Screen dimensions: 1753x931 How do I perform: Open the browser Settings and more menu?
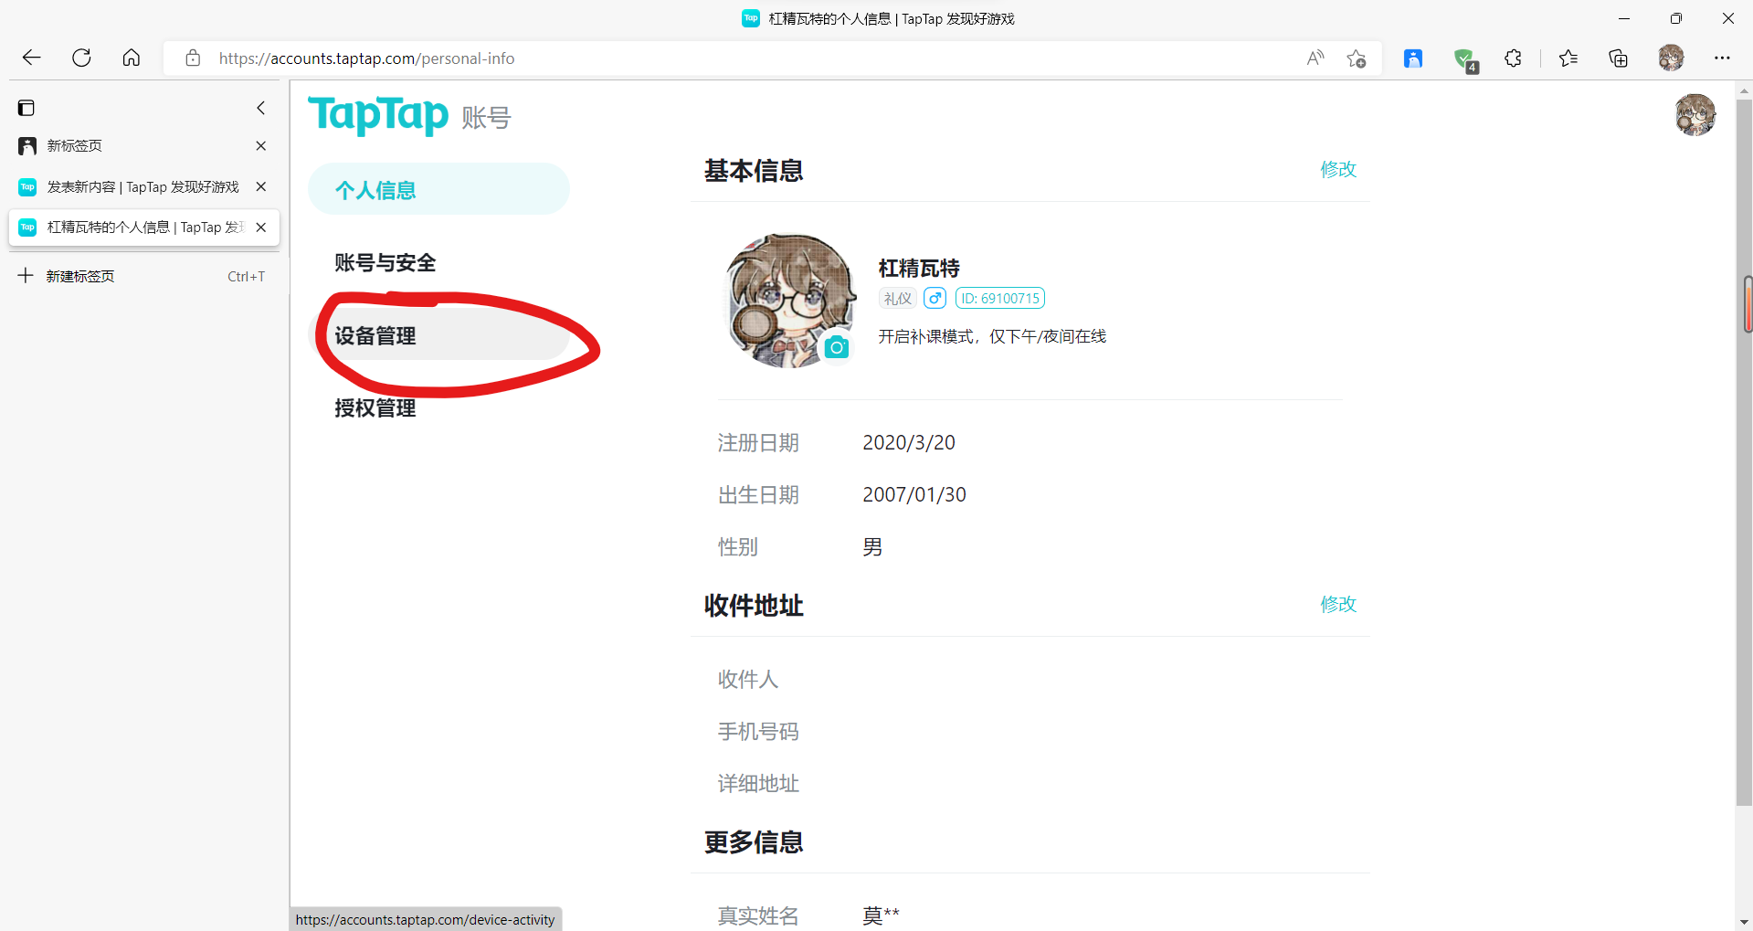[1722, 58]
